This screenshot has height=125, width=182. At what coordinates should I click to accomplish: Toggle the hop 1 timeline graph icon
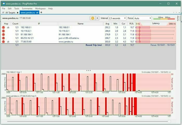(x=8, y=27)
